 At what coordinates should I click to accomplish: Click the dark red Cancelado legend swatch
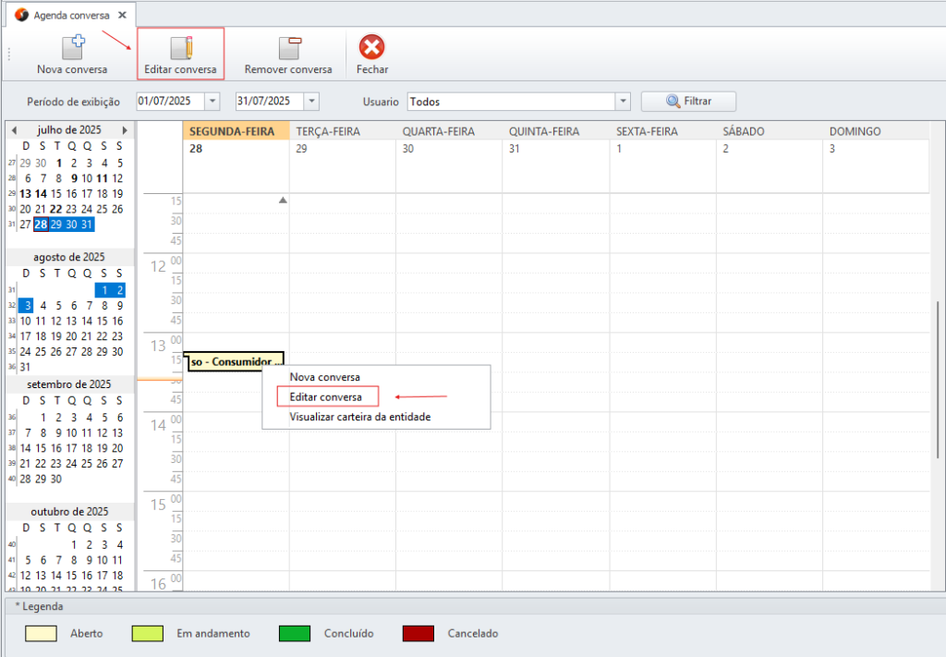(x=418, y=634)
